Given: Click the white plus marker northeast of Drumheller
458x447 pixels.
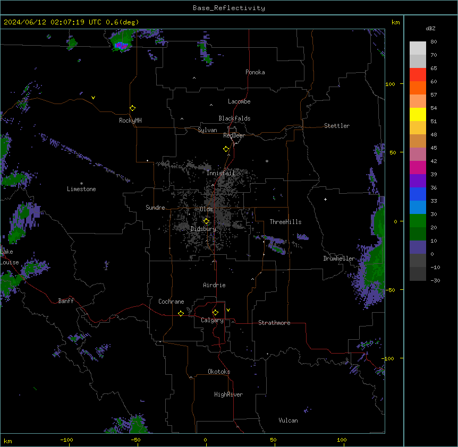Looking at the screenshot, I should click(x=325, y=199).
